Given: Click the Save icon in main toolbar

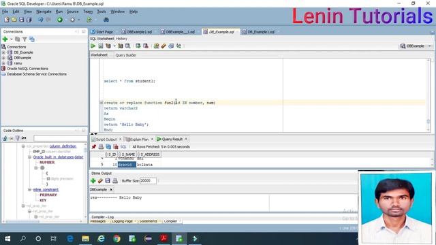Looking at the screenshot, I should point(21,20).
